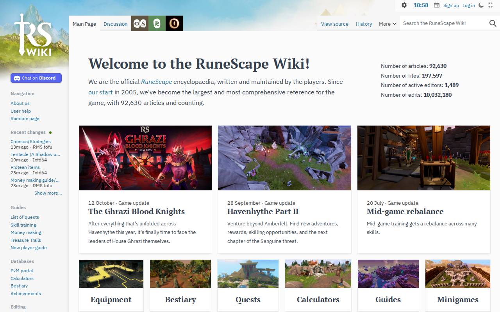Open the List of quests guide
Viewport: 500px width, 312px height.
coord(25,217)
